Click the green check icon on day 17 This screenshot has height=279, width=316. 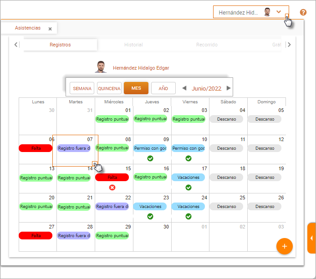click(x=189, y=188)
